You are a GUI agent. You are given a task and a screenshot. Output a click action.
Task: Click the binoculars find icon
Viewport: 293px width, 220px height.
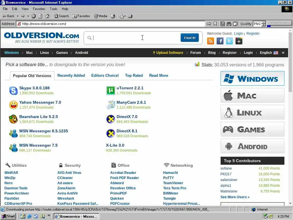tap(229, 24)
